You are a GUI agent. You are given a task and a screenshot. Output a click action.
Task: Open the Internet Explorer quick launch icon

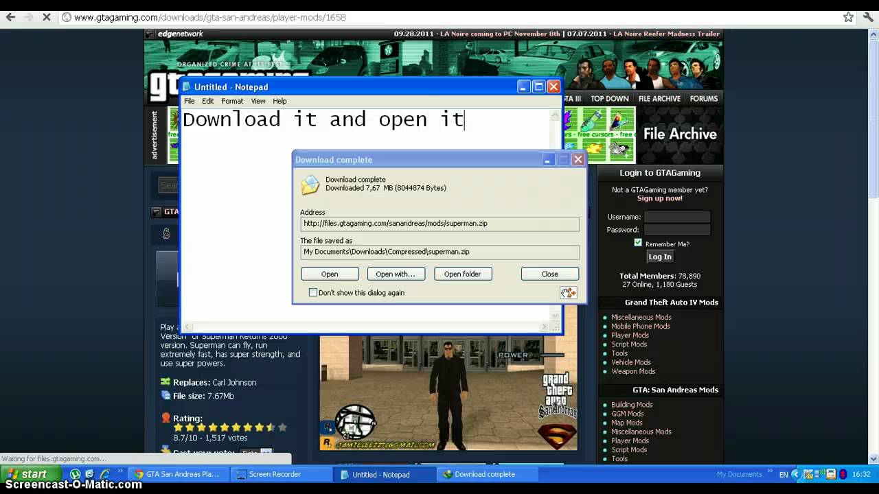[104, 474]
